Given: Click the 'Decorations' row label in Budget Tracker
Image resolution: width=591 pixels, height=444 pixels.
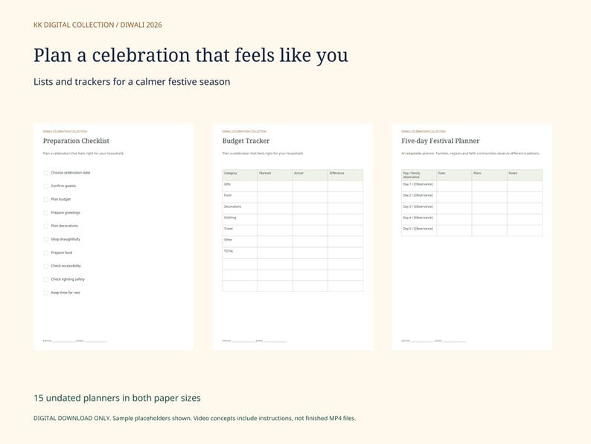Looking at the screenshot, I should (x=232, y=206).
